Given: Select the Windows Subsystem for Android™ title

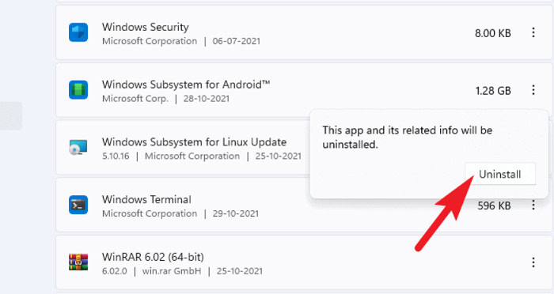Looking at the screenshot, I should [x=186, y=85].
